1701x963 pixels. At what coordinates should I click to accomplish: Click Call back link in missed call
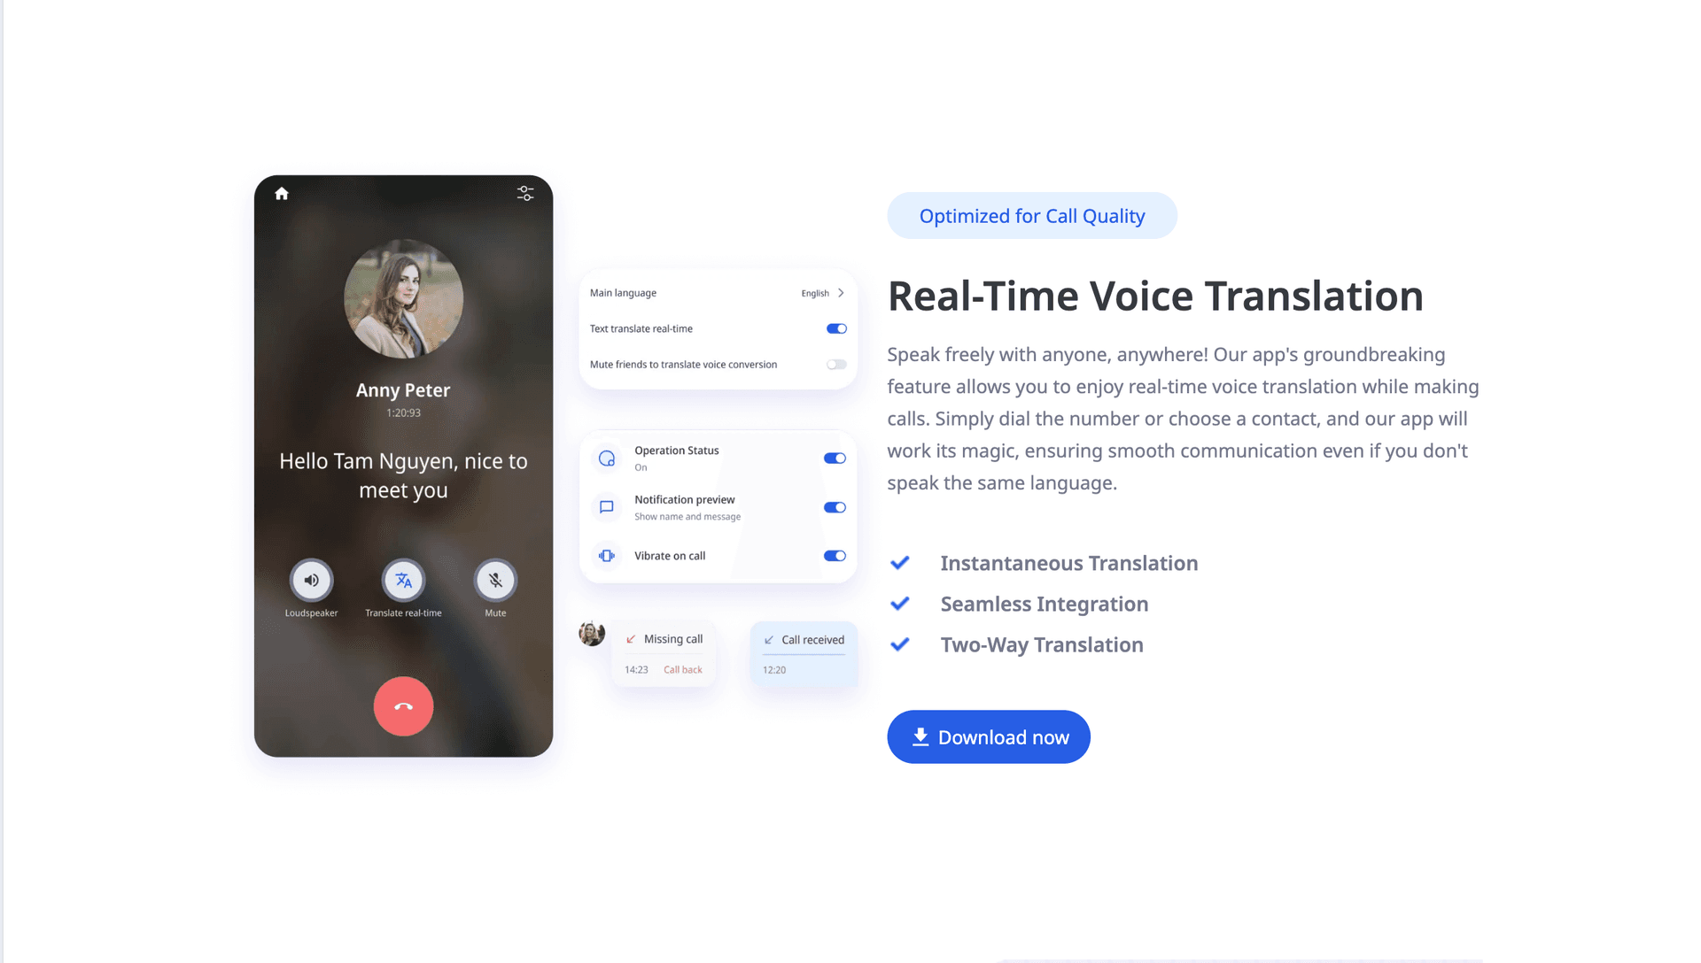pos(681,669)
